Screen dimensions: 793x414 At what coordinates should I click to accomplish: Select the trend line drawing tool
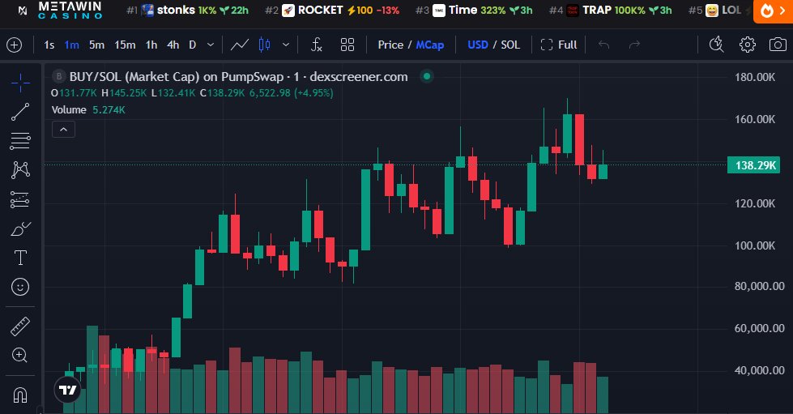[20, 112]
